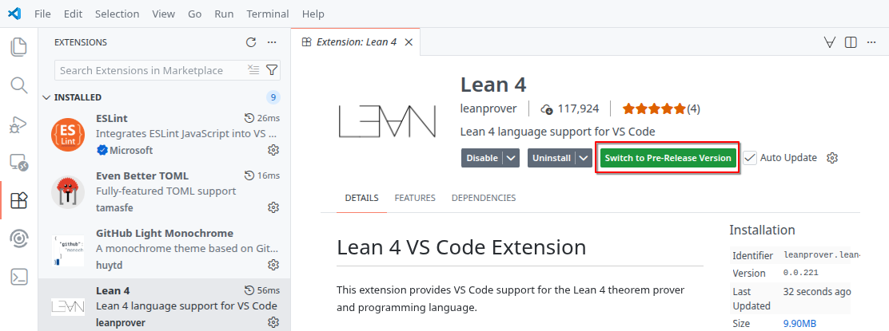Refresh the extensions list
Image resolution: width=889 pixels, height=331 pixels.
(251, 42)
